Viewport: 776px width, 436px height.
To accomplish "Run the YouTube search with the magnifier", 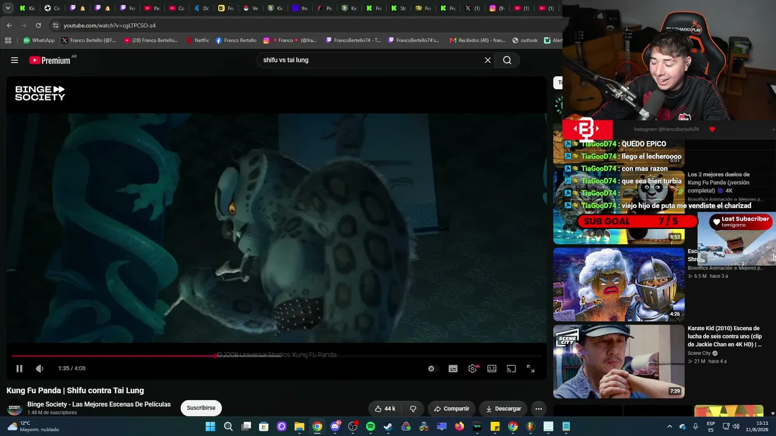I will click(x=507, y=60).
